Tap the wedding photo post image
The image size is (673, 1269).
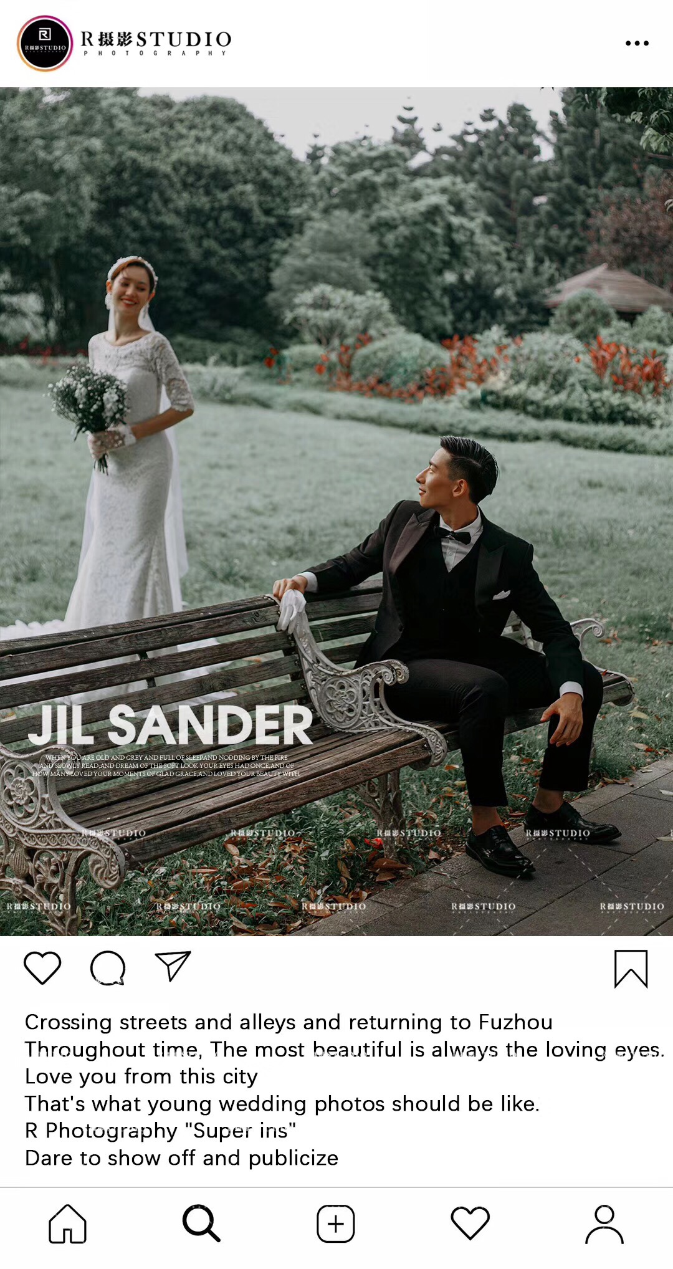point(336,511)
